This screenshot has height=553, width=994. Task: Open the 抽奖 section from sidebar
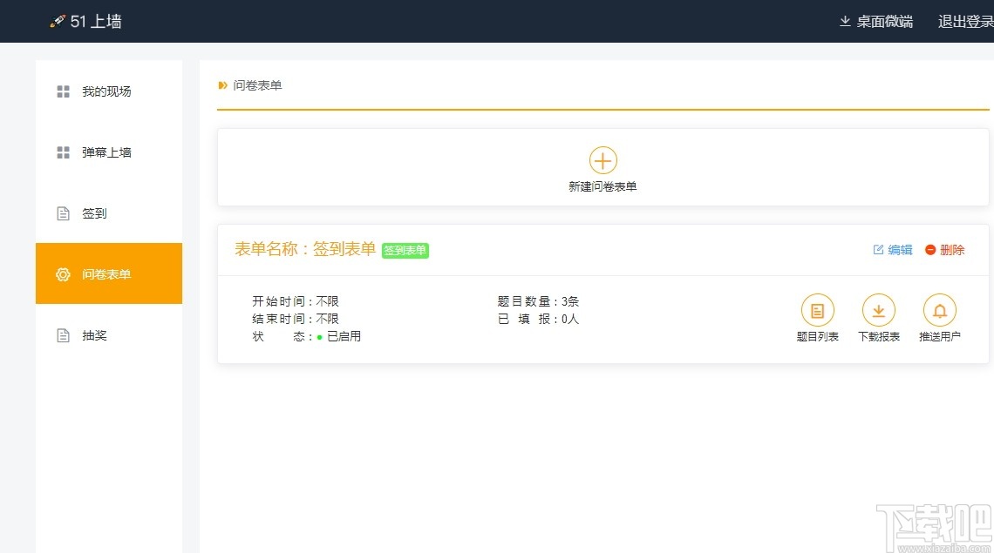click(x=94, y=334)
